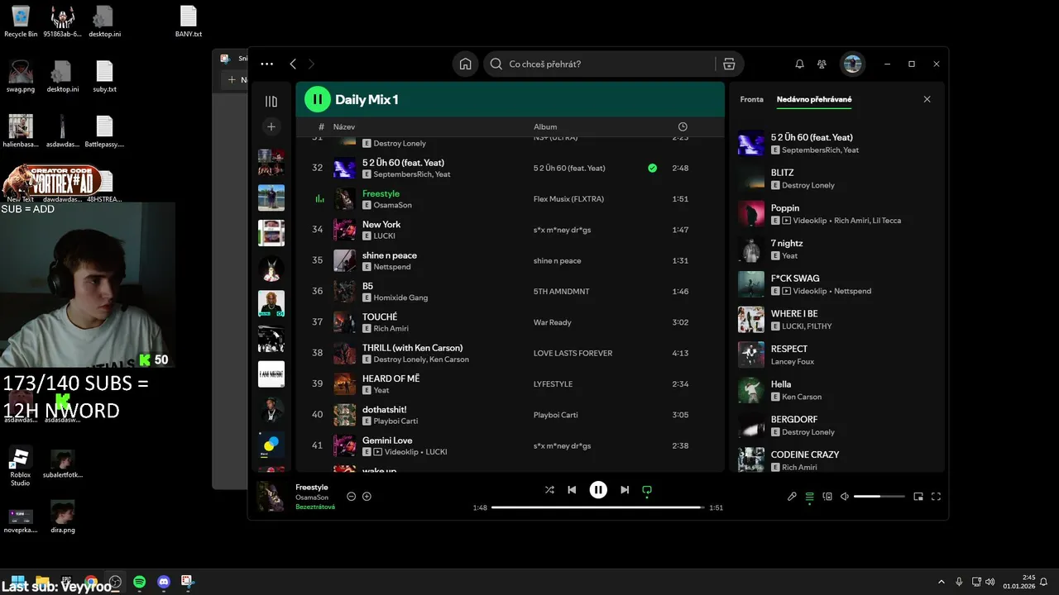Viewport: 1059px width, 595px height.
Task: Sort by the Název column header
Action: click(x=344, y=126)
